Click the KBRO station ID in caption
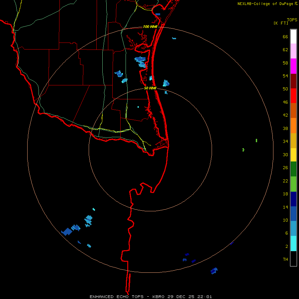This screenshot has height=299, width=299. pyautogui.click(x=159, y=297)
